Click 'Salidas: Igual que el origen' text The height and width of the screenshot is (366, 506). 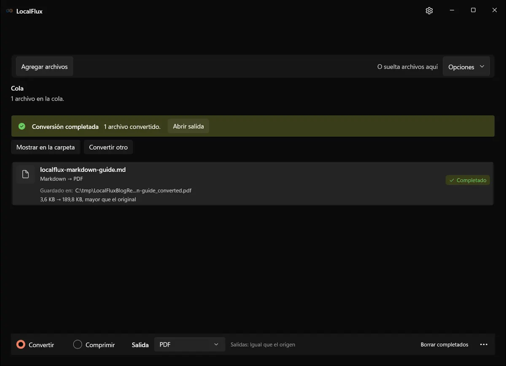[263, 345]
